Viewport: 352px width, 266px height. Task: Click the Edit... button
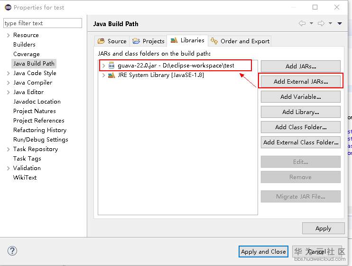click(301, 162)
